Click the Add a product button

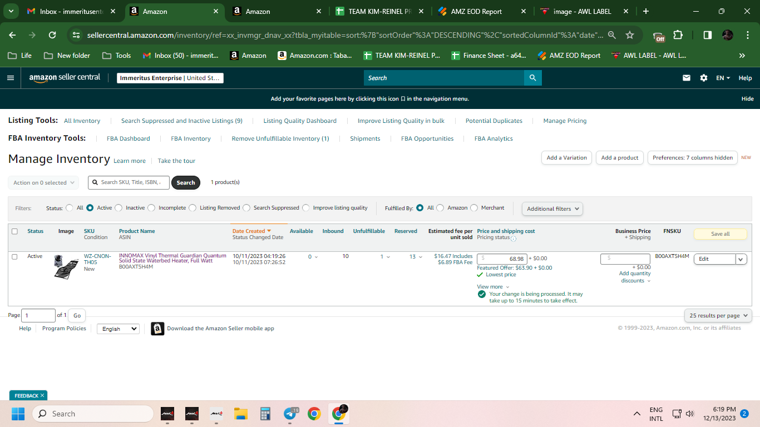(x=620, y=158)
